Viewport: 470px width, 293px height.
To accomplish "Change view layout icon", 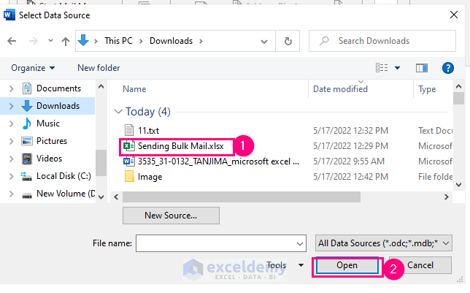I will coord(382,68).
